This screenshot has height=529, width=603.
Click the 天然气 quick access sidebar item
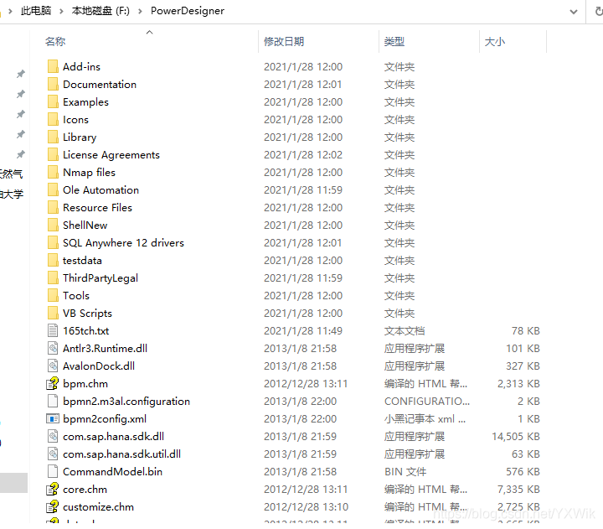tap(12, 174)
